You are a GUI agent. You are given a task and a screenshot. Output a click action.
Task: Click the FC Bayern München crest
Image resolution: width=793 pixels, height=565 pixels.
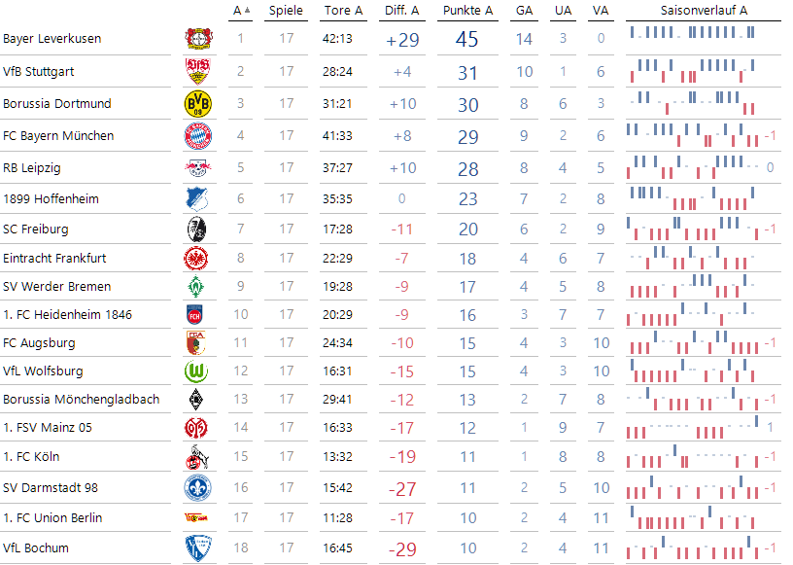click(x=197, y=136)
